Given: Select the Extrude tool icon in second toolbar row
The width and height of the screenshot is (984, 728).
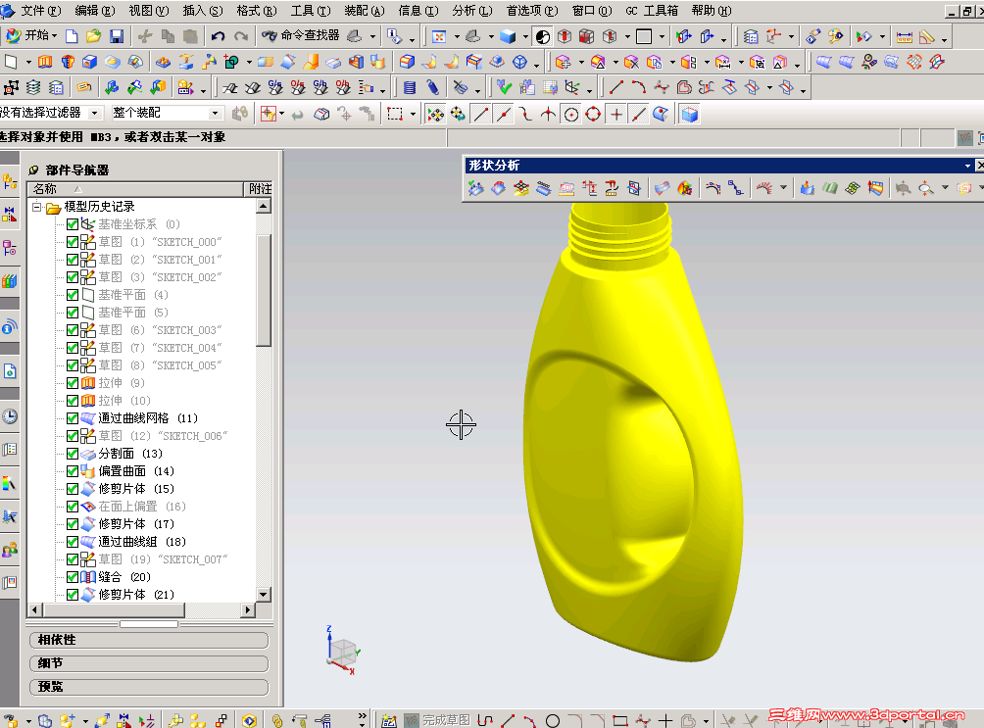Looking at the screenshot, I should coord(45,62).
